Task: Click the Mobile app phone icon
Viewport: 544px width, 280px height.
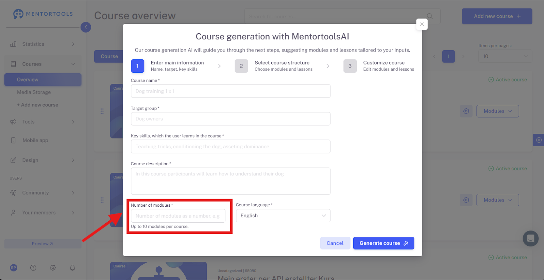Action: pyautogui.click(x=13, y=141)
